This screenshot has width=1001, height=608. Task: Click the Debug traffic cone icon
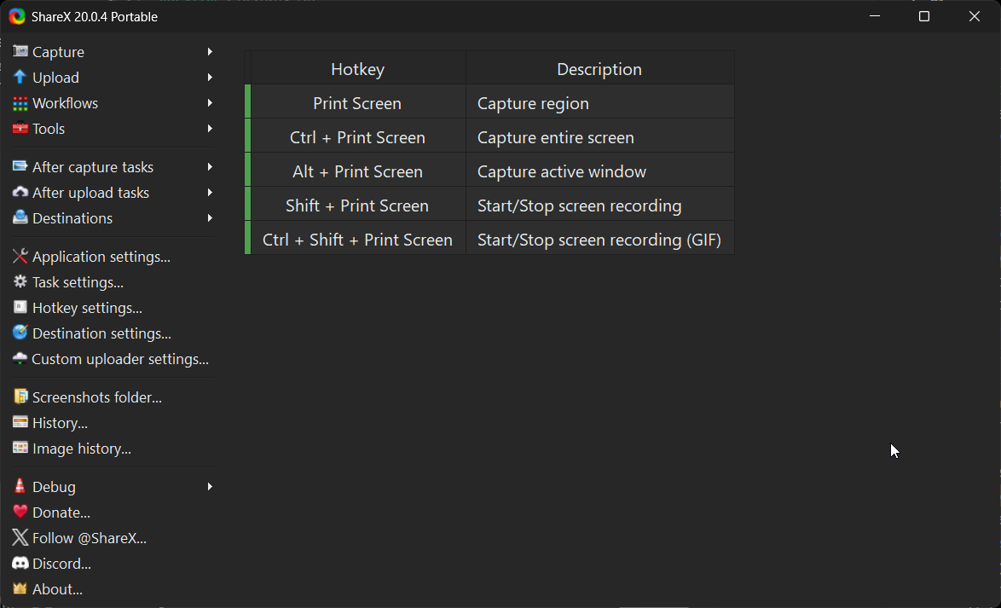(x=20, y=486)
